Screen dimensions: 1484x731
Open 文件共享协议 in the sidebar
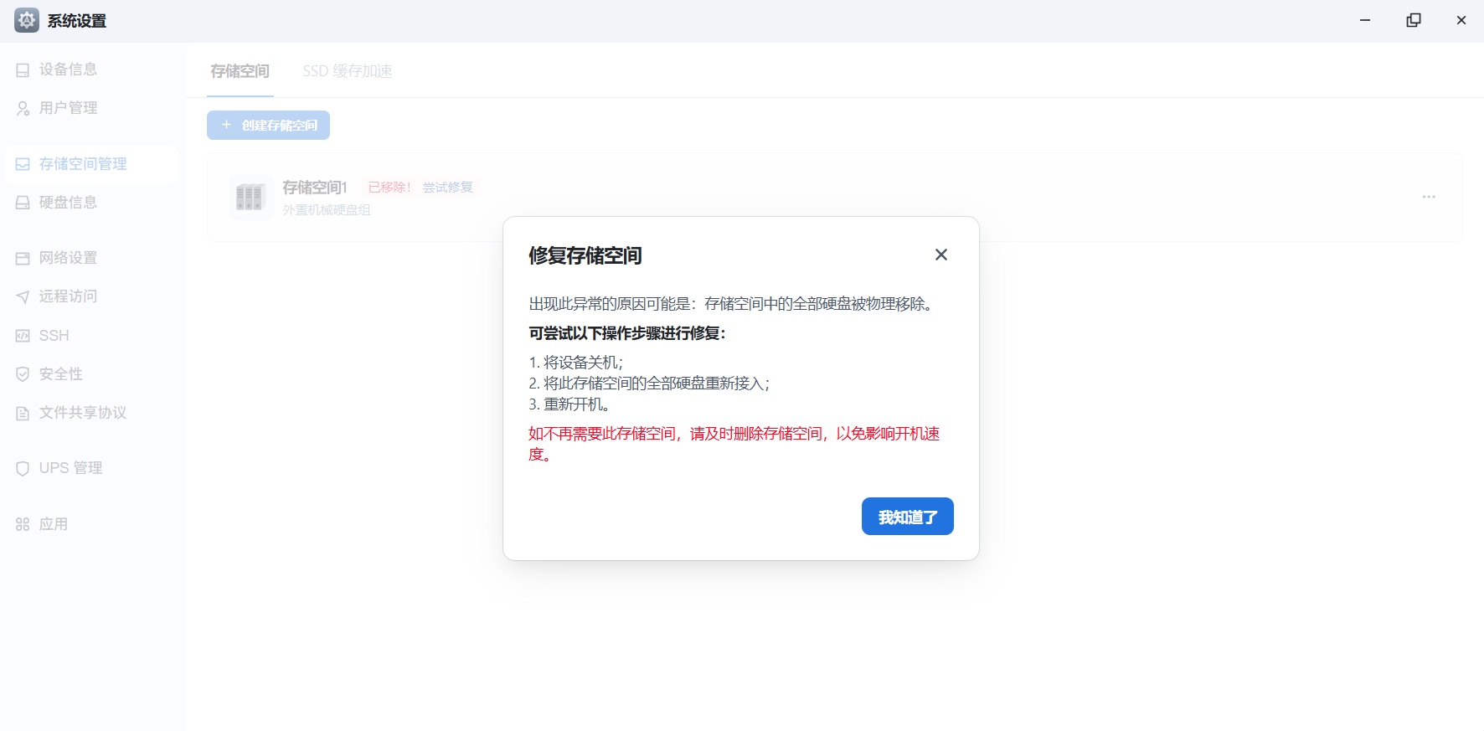91,413
